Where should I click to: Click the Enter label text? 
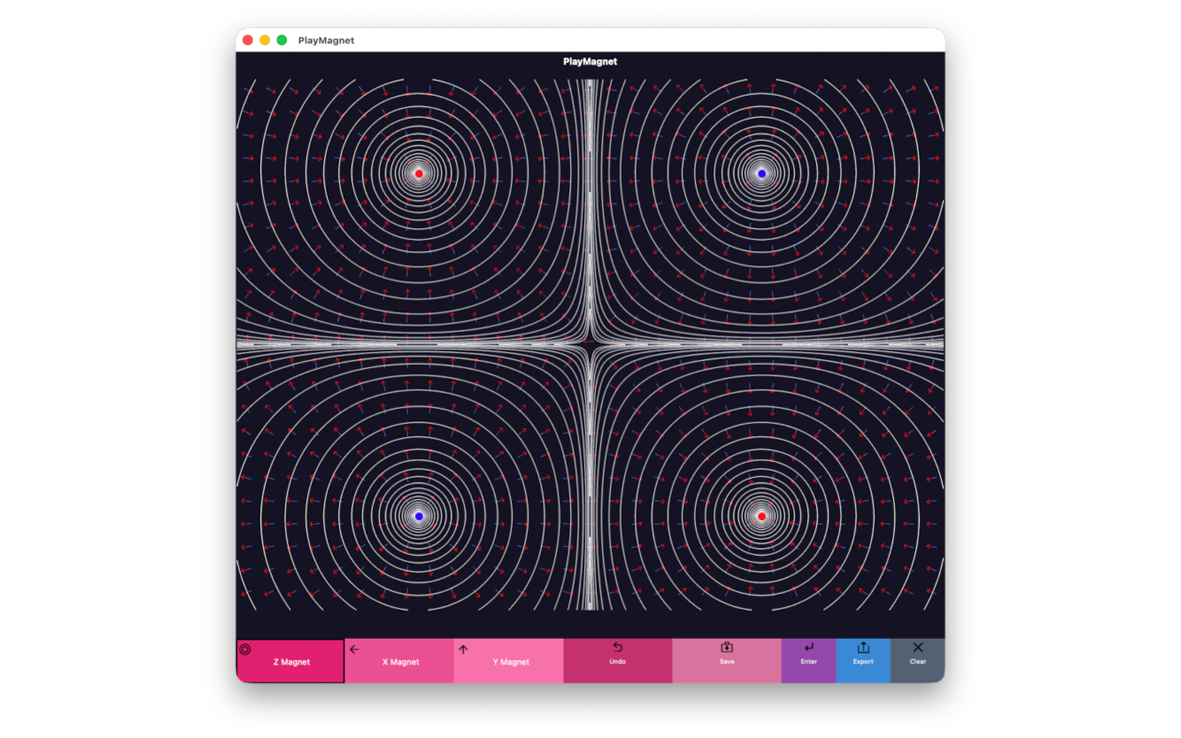pyautogui.click(x=809, y=661)
